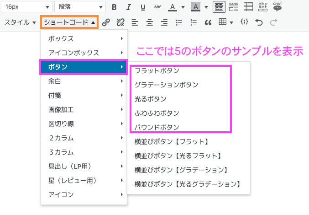The width and height of the screenshot is (309, 215).
Task: Insert a ボタンセット button set
Action: point(263,7)
